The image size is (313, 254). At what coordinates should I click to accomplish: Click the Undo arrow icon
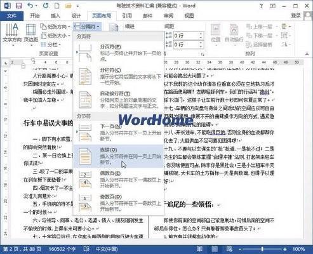[x=30, y=6]
